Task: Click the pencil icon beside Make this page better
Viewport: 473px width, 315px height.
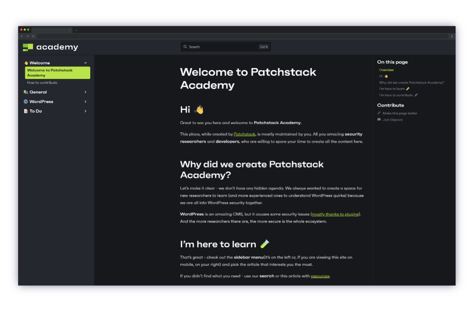Action: click(379, 113)
